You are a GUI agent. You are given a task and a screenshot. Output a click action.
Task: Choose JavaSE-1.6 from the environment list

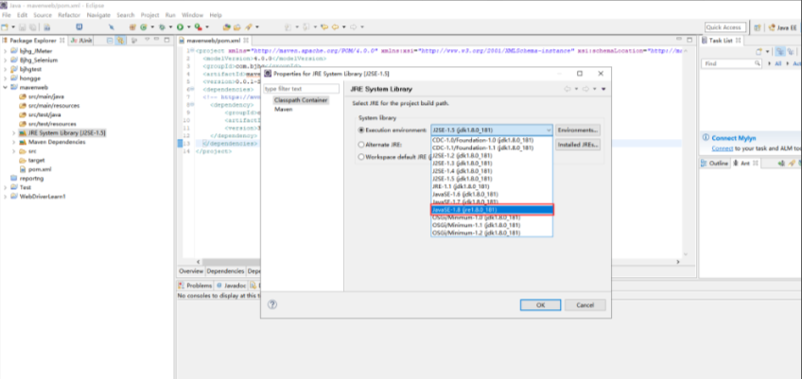pos(492,195)
